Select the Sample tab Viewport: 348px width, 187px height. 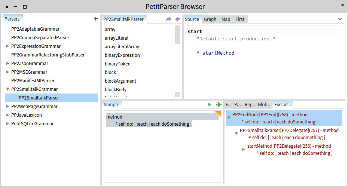(112, 104)
